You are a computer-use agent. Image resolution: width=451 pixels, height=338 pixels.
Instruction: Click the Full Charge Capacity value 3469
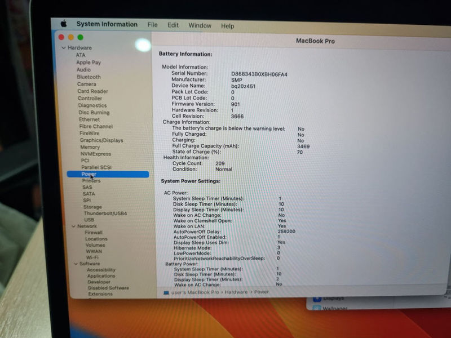tap(303, 146)
